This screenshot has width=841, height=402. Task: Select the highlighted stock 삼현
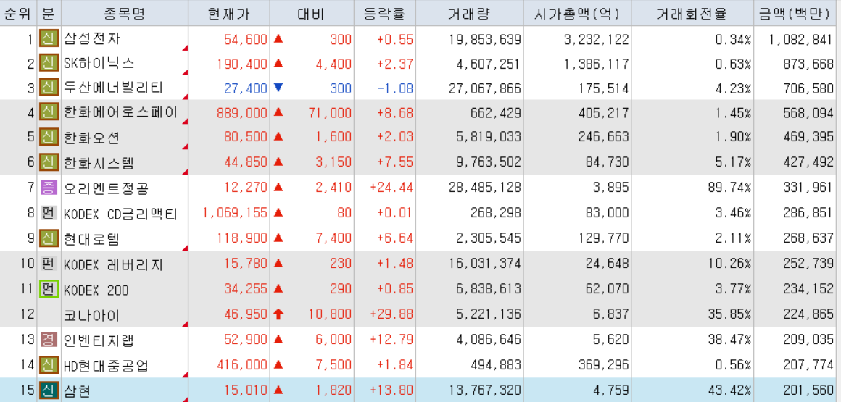(x=78, y=390)
